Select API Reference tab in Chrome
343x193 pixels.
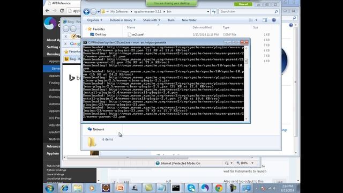click(x=61, y=3)
